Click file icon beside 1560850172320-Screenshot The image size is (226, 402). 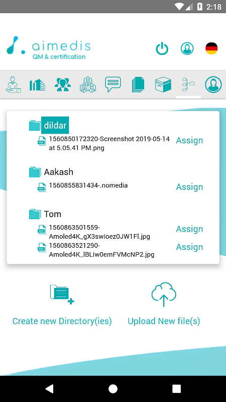[42, 141]
